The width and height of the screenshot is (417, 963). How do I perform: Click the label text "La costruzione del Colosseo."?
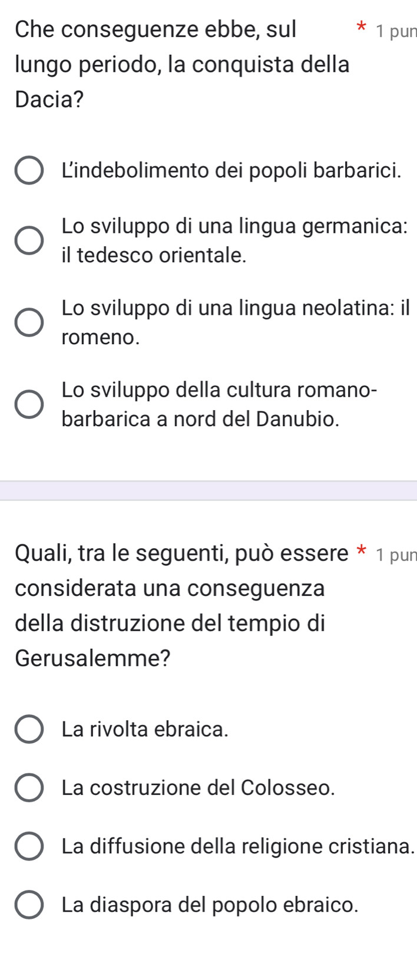pyautogui.click(x=198, y=788)
